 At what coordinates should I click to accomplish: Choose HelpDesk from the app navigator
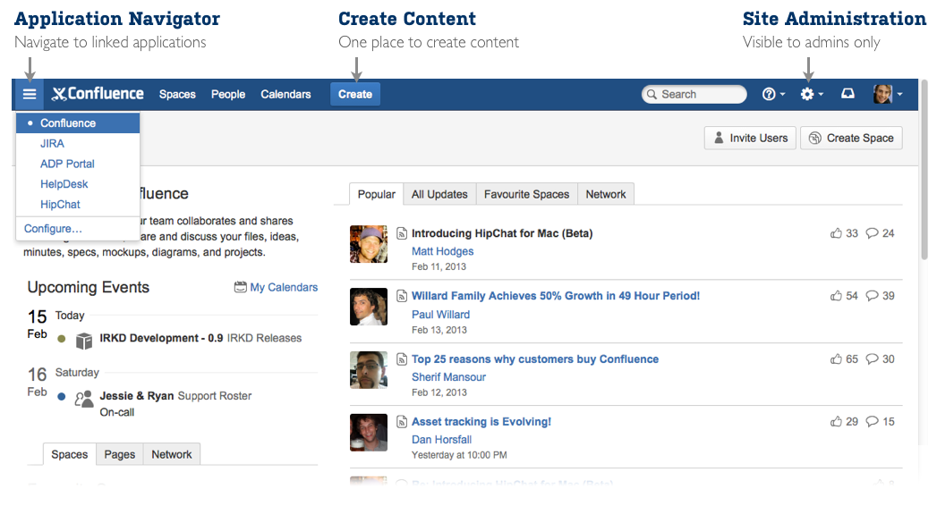64,184
